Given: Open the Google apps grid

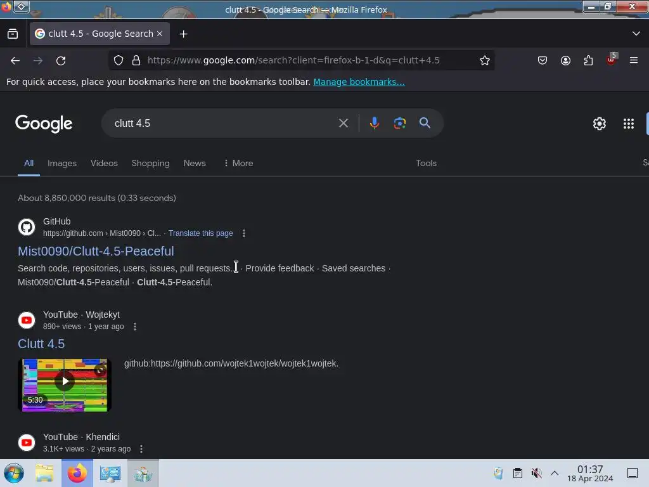Looking at the screenshot, I should (628, 124).
